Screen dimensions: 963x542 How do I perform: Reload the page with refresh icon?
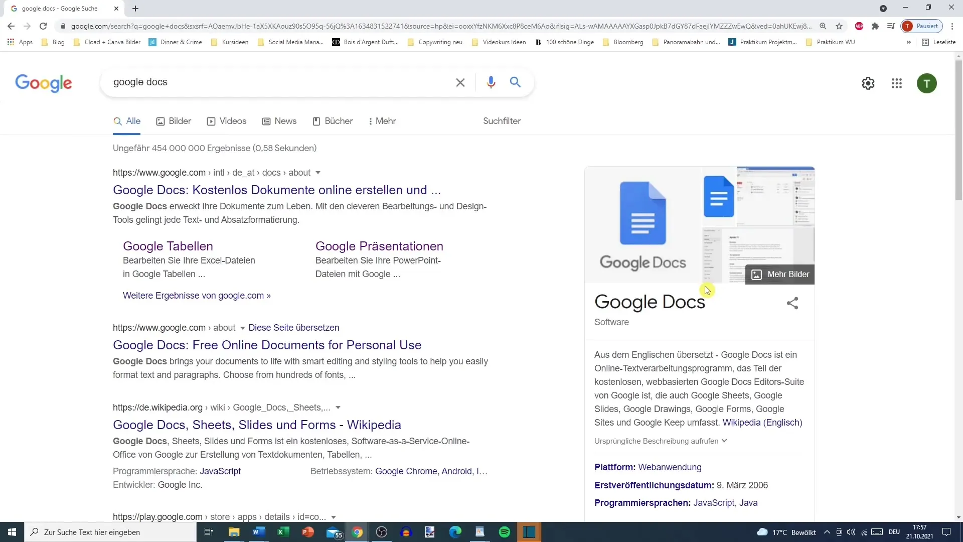tap(43, 26)
